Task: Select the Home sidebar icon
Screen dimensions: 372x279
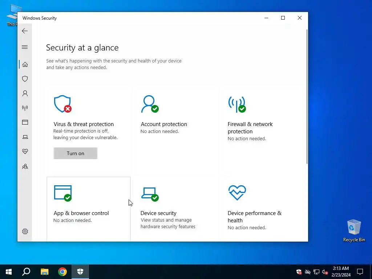Action: [x=25, y=65]
